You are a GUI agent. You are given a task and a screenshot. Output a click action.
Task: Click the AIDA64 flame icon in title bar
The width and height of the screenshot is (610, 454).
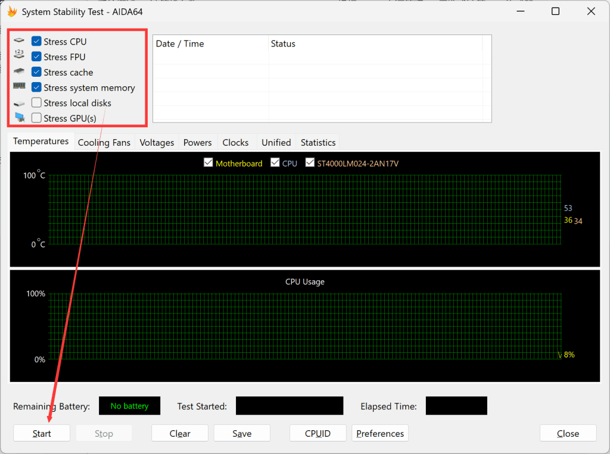(x=12, y=12)
